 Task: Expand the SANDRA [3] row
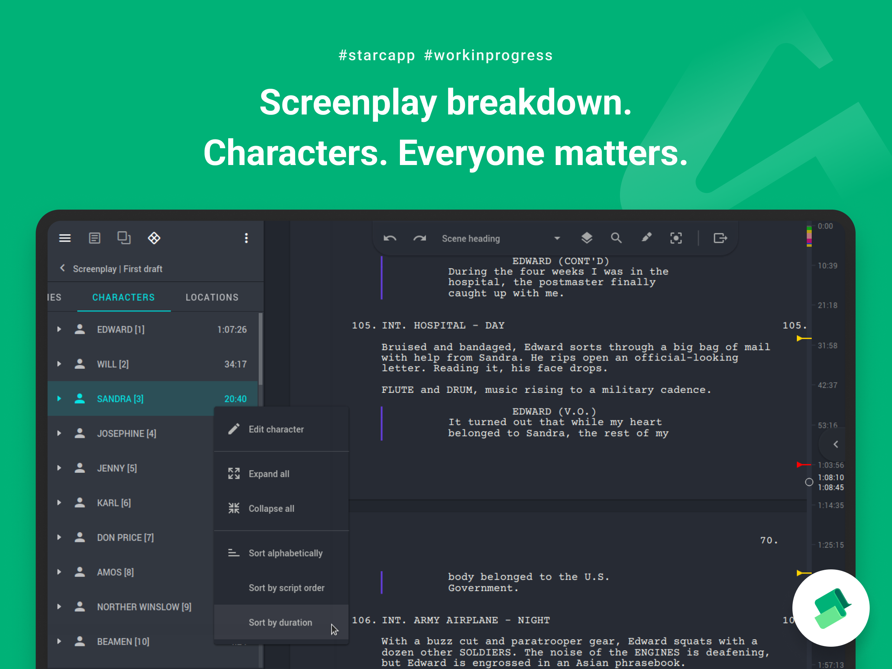59,399
